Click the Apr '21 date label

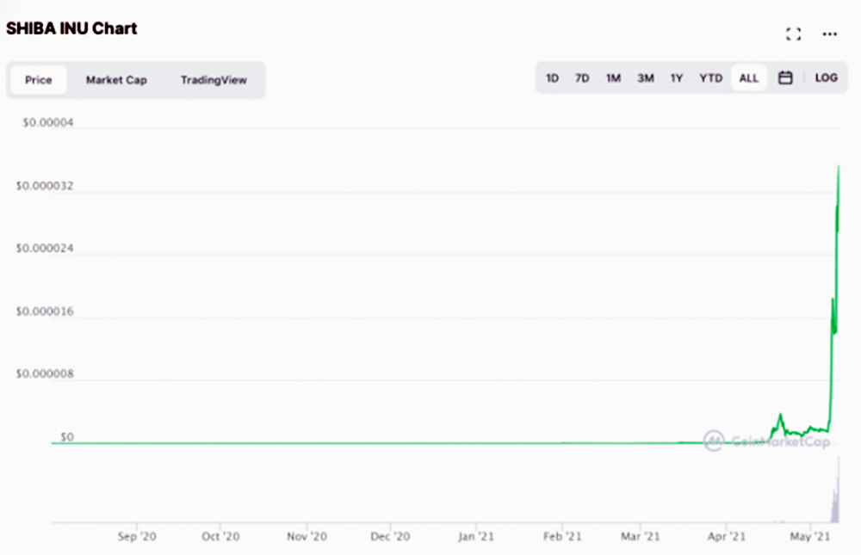click(726, 536)
